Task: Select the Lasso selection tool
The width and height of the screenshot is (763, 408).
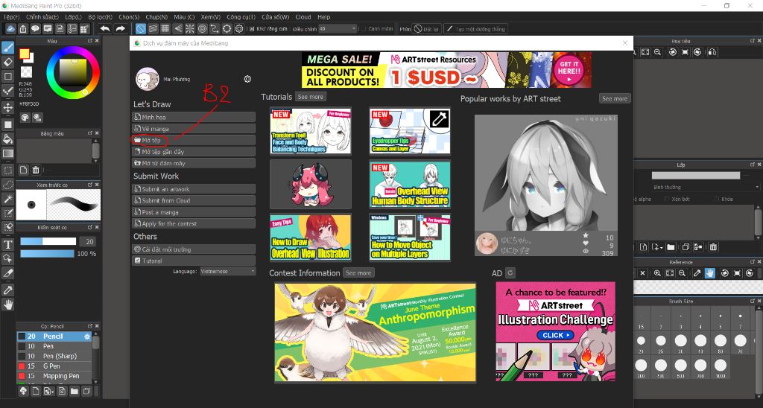Action: click(x=7, y=185)
